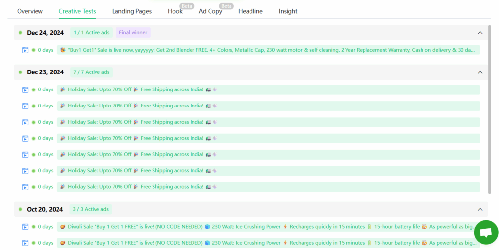Click the Dec 24, 2024 date heading
Image resolution: width=499 pixels, height=250 pixels.
[45, 33]
